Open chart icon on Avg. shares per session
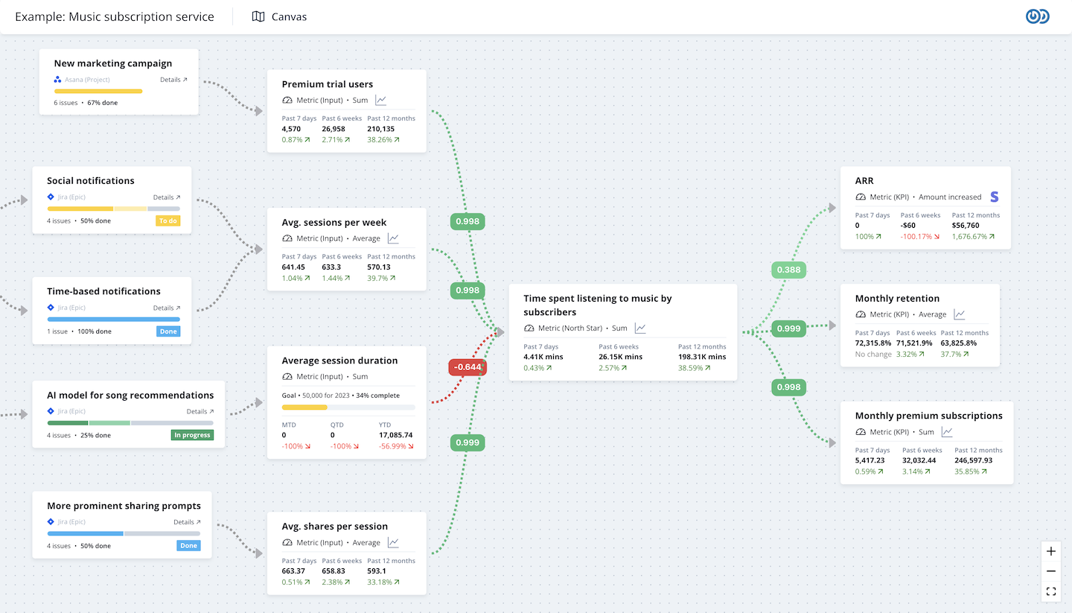This screenshot has width=1072, height=613. 393,542
